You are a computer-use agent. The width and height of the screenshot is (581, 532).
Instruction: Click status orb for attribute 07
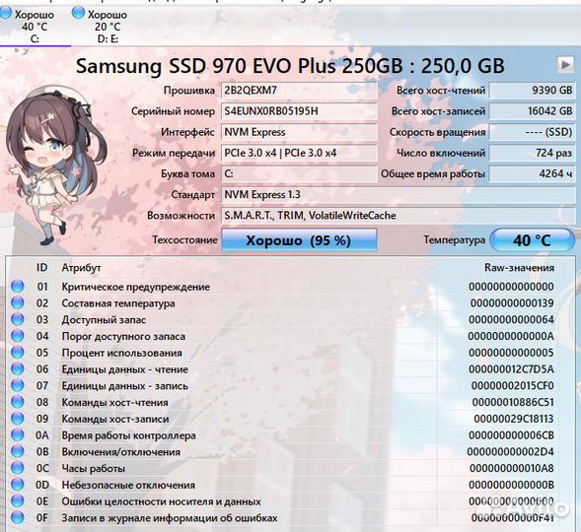pos(17,385)
